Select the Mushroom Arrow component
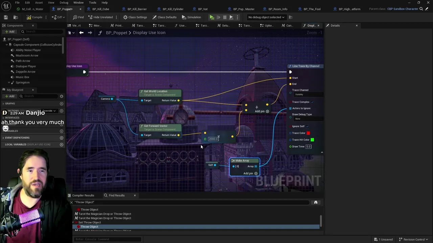 click(x=27, y=55)
